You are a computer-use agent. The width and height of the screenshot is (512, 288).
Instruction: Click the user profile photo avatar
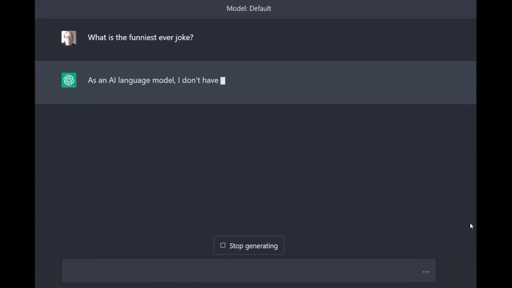tap(69, 38)
